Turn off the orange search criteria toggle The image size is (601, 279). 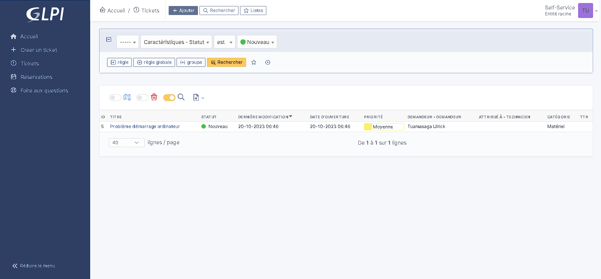[169, 98]
